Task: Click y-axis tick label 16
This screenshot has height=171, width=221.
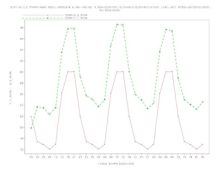Action: pos(21,150)
